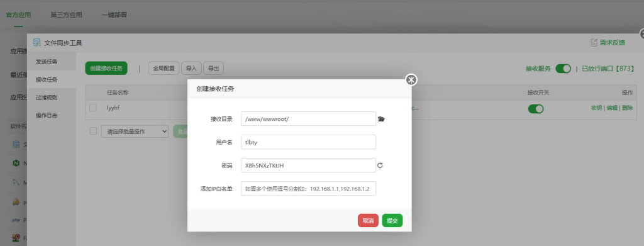Screen dimensions: 644x246
Task: Close the create receive task dialog
Action: click(x=411, y=80)
